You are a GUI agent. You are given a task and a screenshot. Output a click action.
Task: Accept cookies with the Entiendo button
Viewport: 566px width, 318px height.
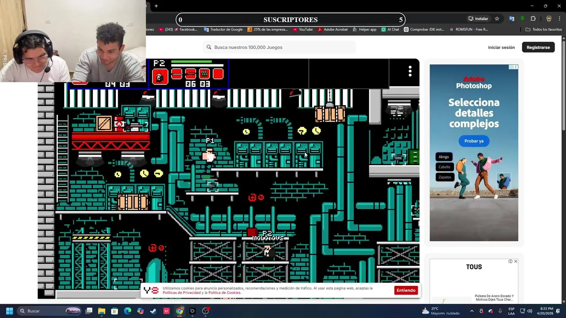pos(406,290)
